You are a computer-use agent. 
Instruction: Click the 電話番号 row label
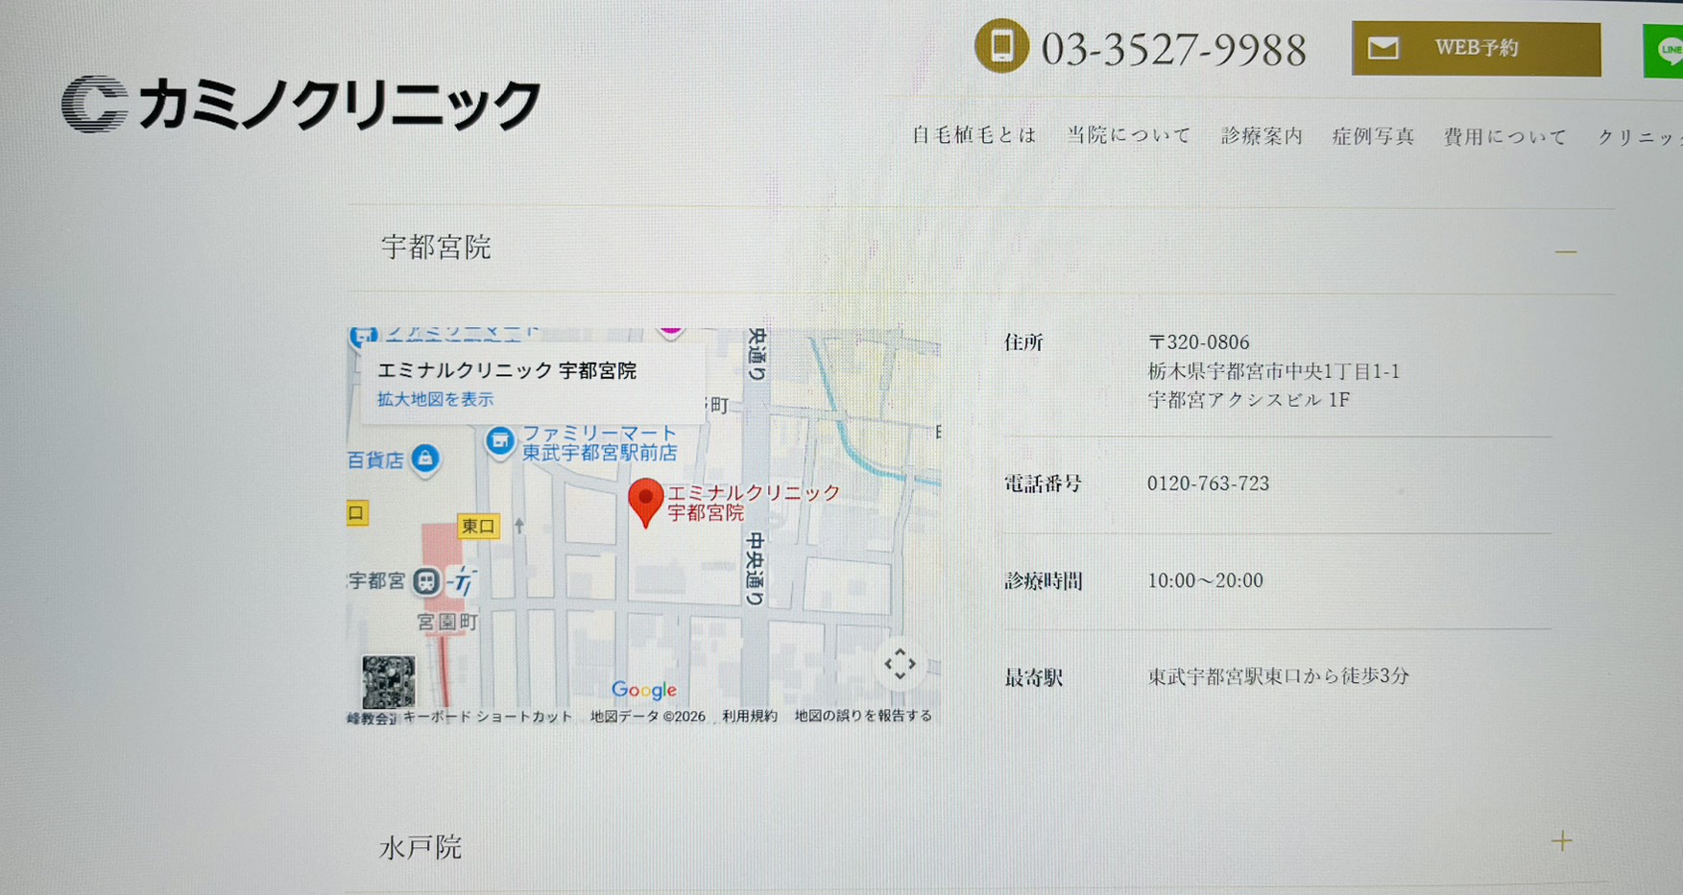pos(1043,484)
